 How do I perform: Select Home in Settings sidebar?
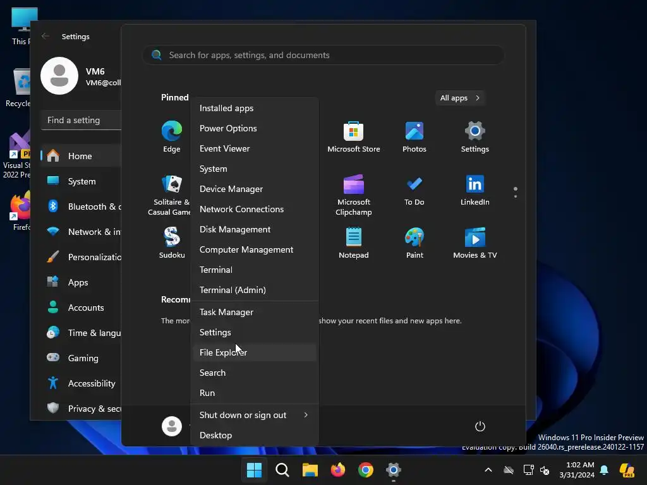81,156
